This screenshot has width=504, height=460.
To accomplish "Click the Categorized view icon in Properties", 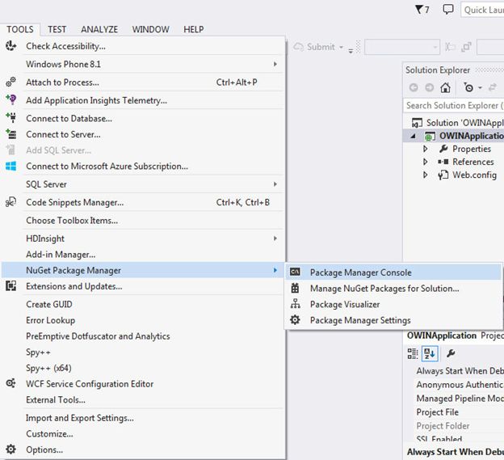I will pyautogui.click(x=413, y=353).
